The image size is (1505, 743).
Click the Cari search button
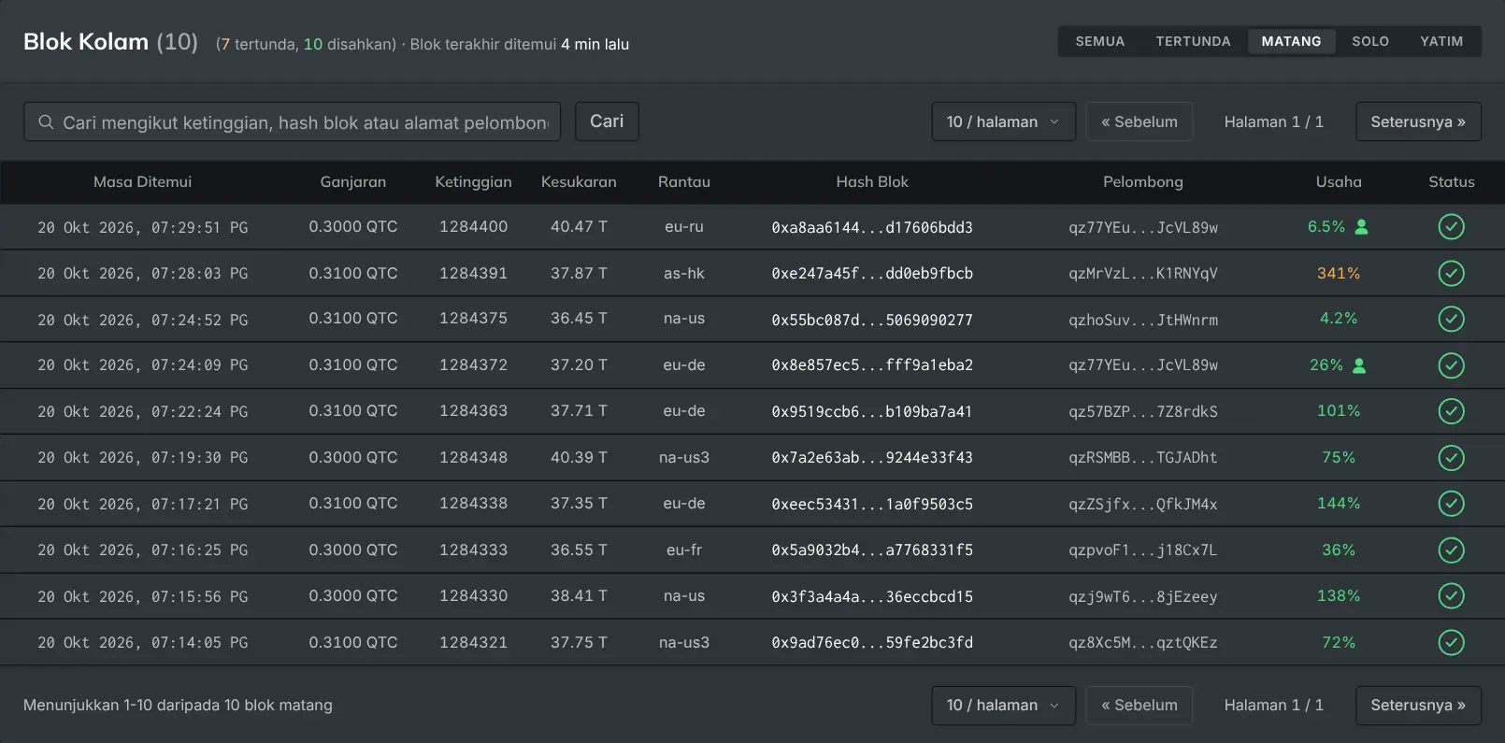[x=607, y=121]
